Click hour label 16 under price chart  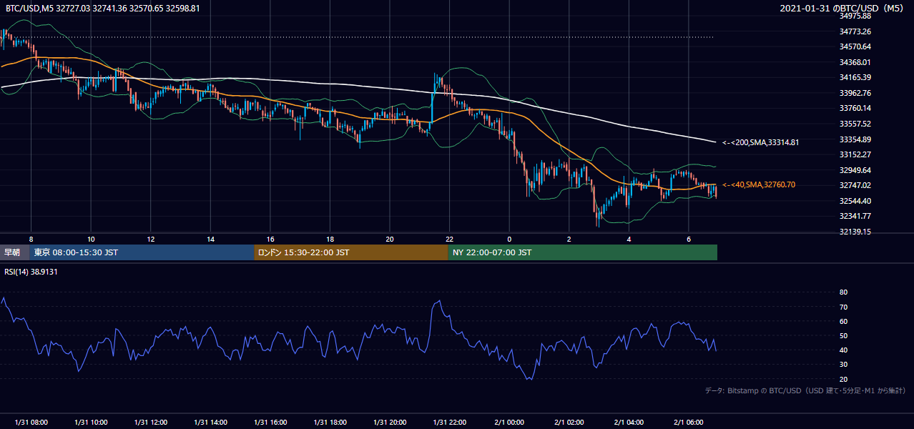point(270,238)
